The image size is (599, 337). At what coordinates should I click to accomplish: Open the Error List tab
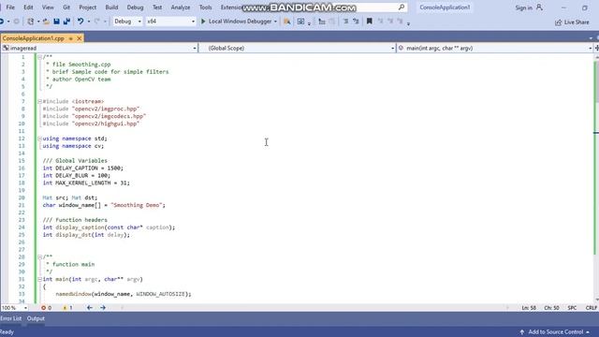[10, 318]
